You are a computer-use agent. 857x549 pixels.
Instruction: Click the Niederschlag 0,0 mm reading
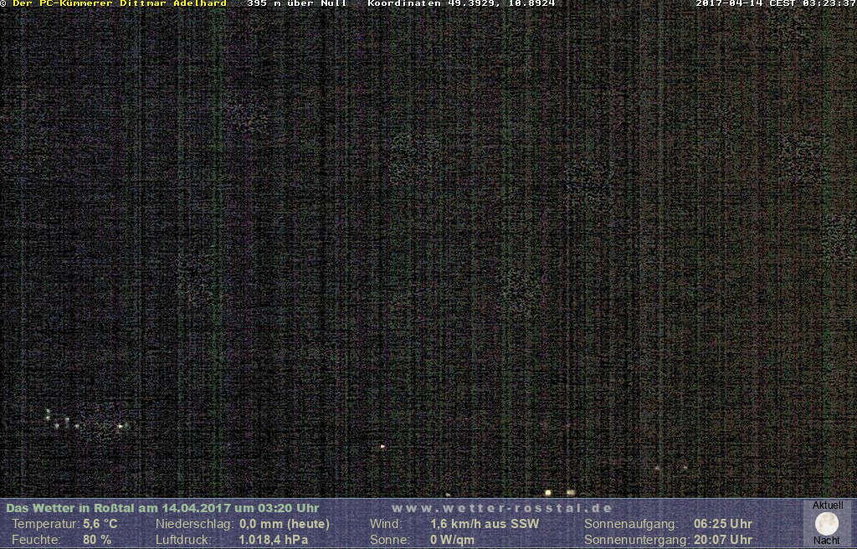(x=285, y=524)
